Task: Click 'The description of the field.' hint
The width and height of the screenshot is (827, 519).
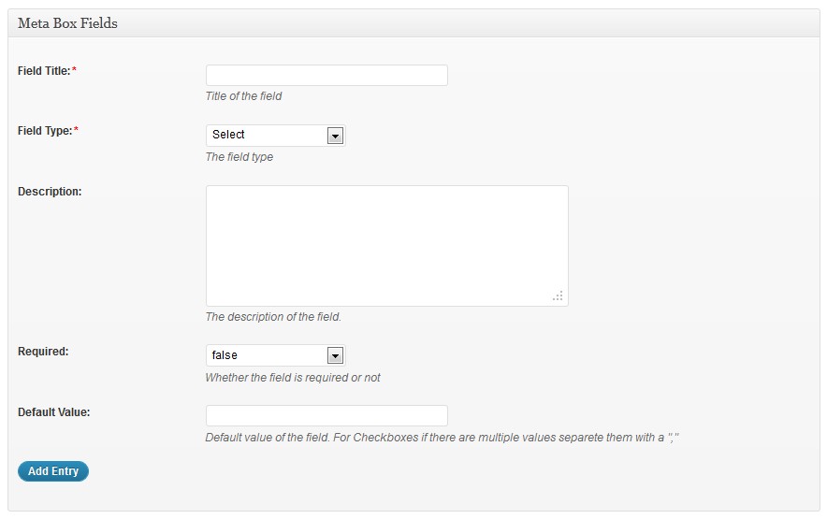Action: pos(273,316)
